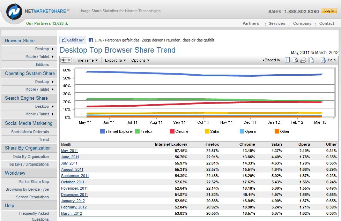Click the column chooser icon in report toolbar
This screenshot has width=341, height=221.
pyautogui.click(x=287, y=60)
